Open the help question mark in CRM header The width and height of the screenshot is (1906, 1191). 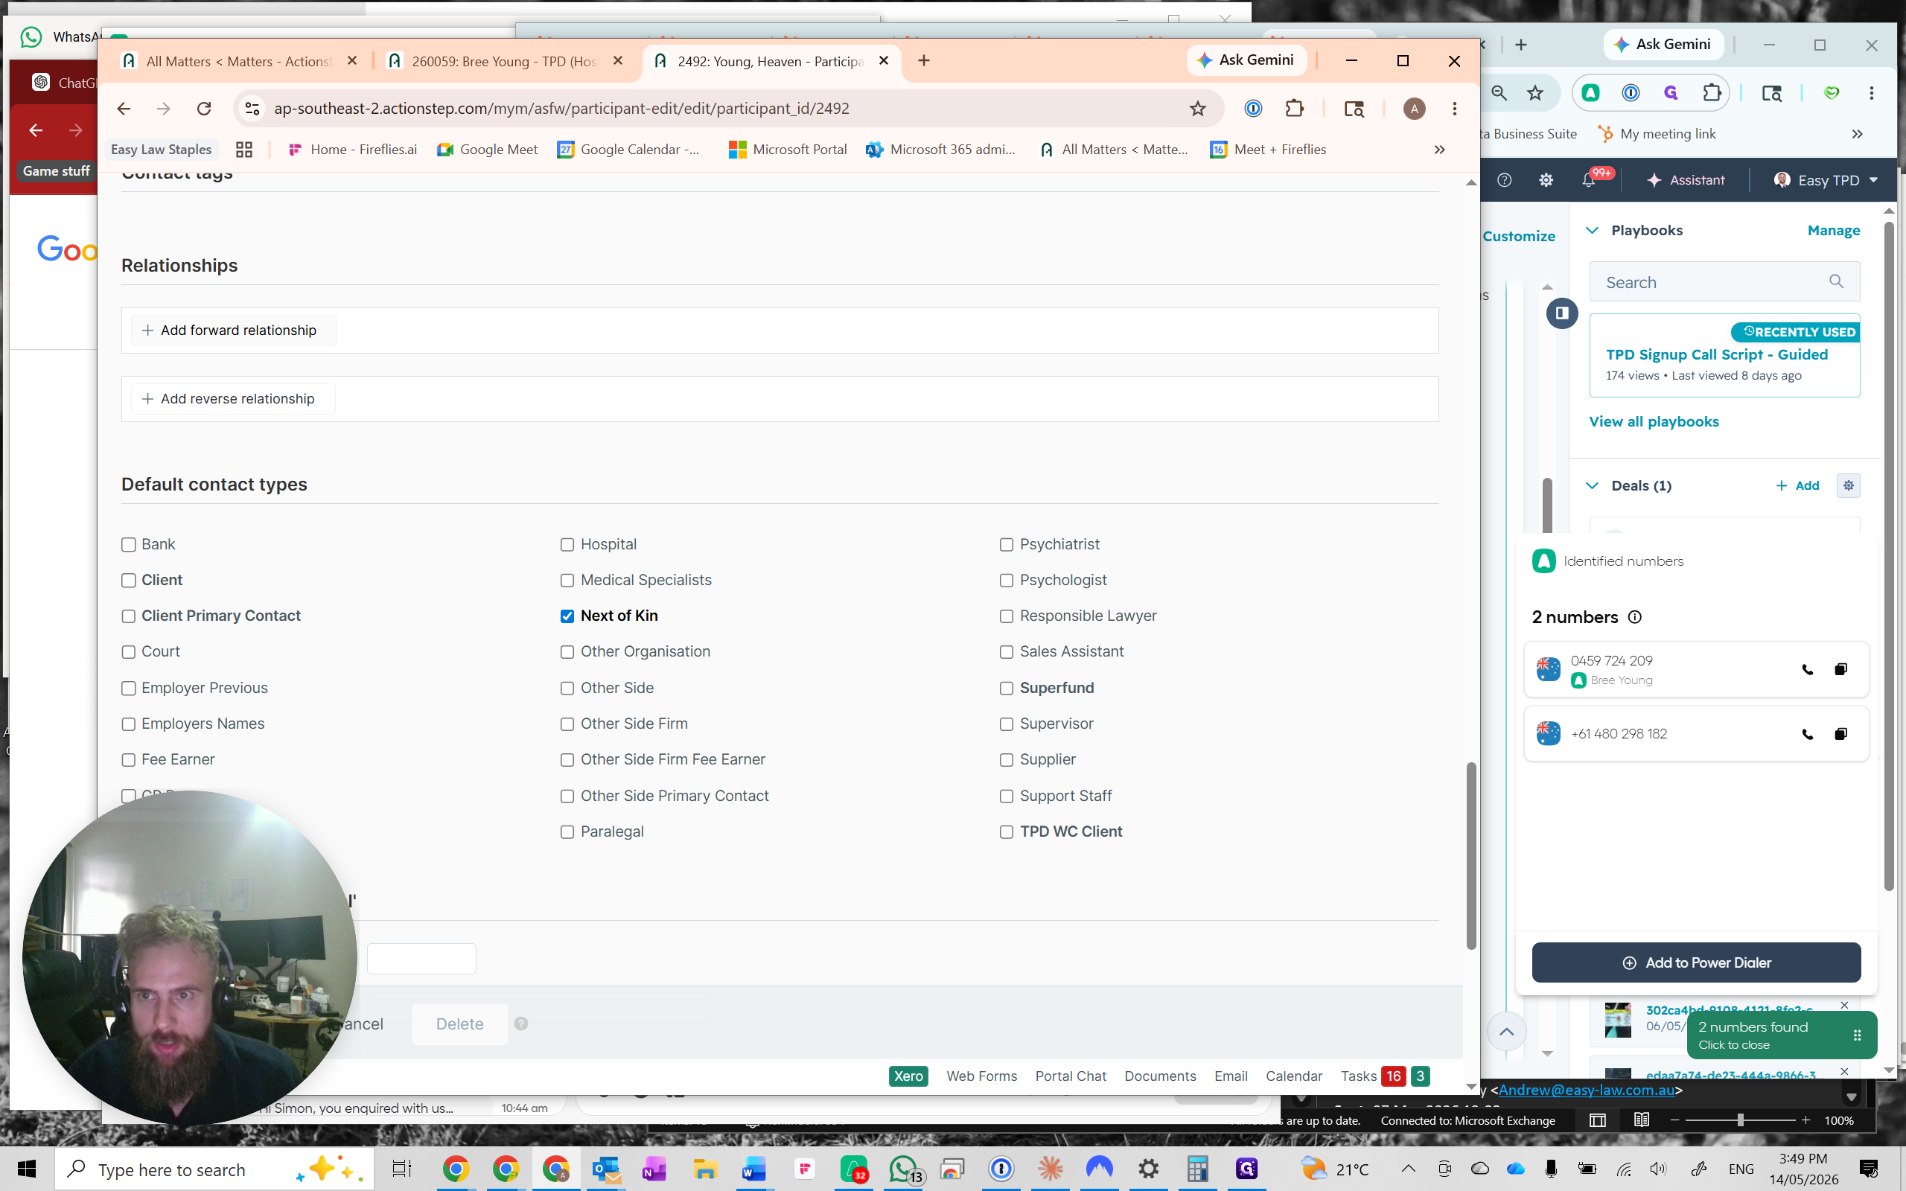coord(1504,180)
